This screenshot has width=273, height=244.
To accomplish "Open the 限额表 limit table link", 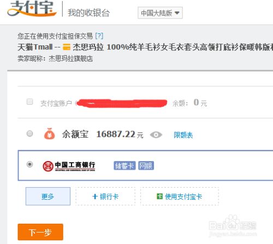I will pyautogui.click(x=183, y=135).
